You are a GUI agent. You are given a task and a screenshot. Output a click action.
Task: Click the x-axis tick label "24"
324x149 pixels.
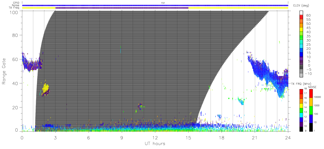point(288,138)
